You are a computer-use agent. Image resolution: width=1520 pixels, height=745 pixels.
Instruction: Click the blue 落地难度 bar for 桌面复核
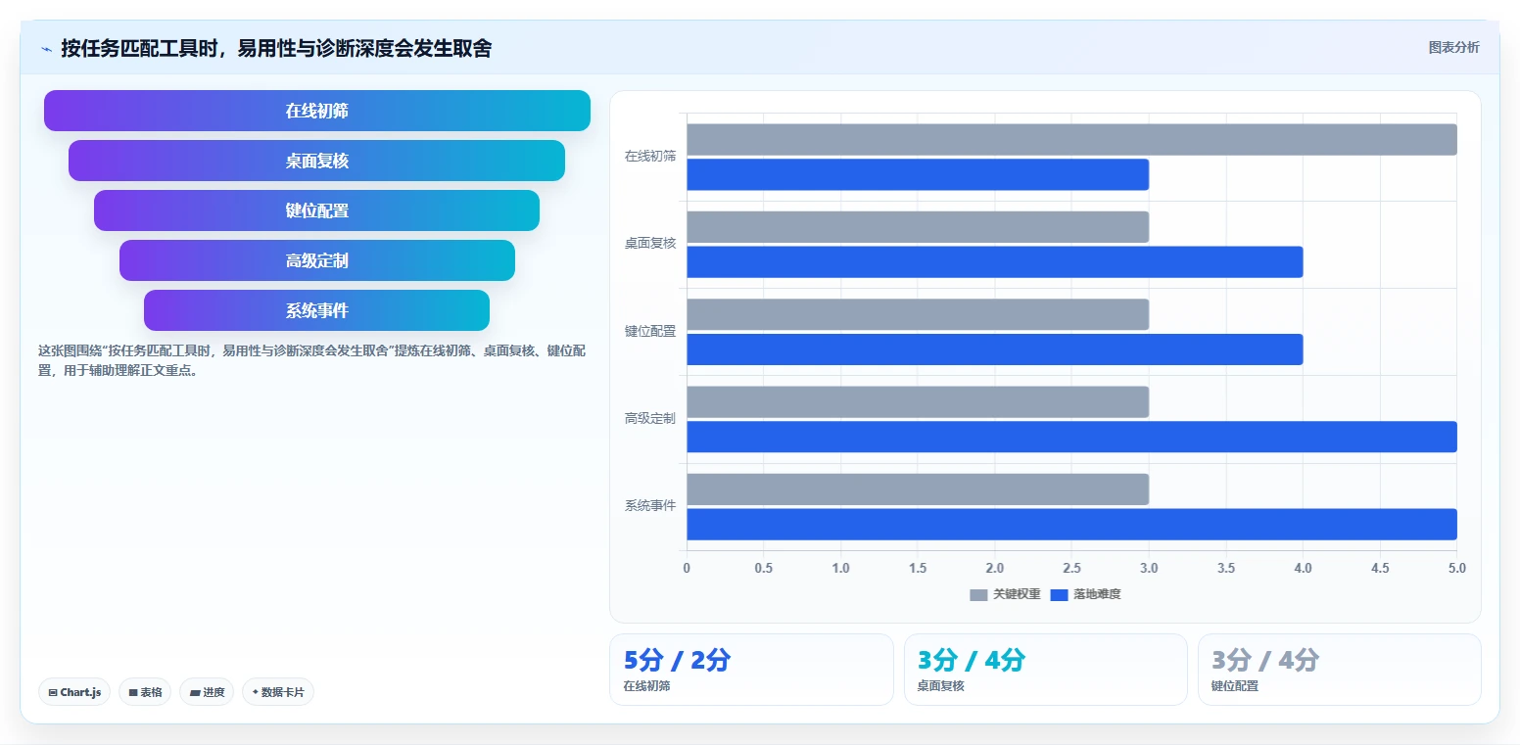994,261
